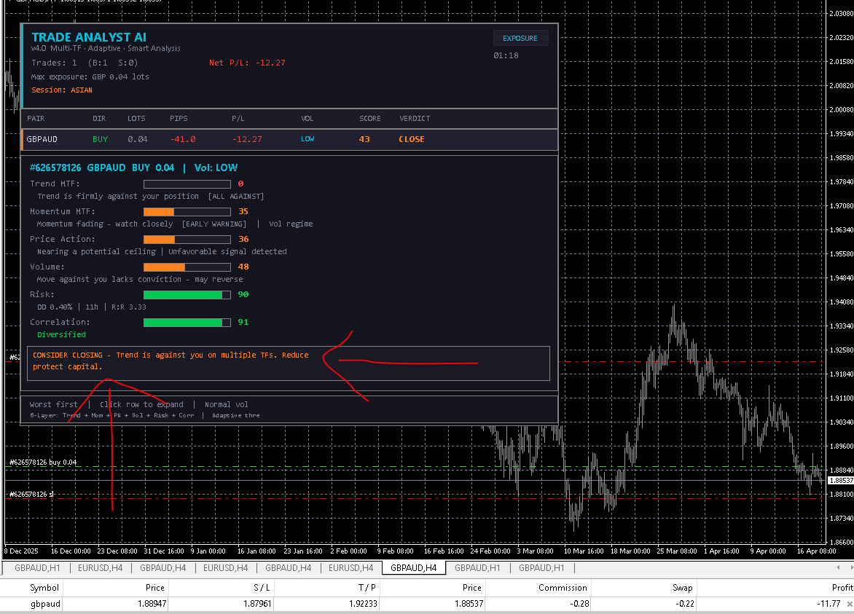Click the green Risk score bar
This screenshot has width=854, height=614.
[x=187, y=294]
